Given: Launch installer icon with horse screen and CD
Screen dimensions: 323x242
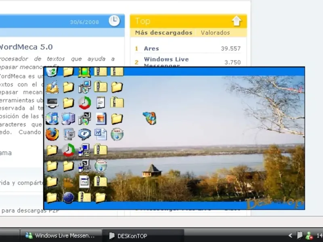Looking at the screenshot, I should point(84,119).
